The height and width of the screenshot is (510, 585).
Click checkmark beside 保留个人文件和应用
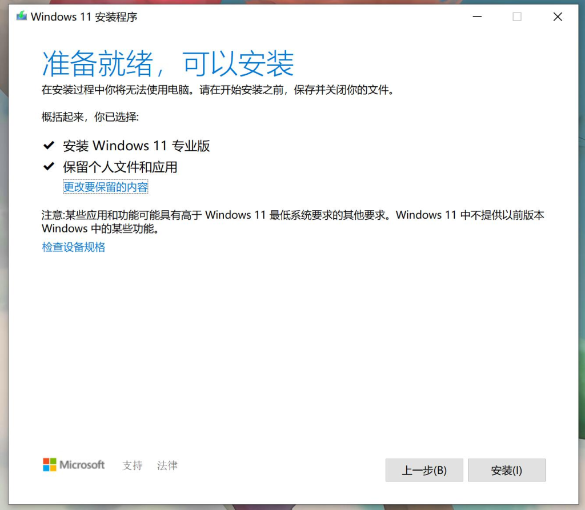tap(49, 166)
